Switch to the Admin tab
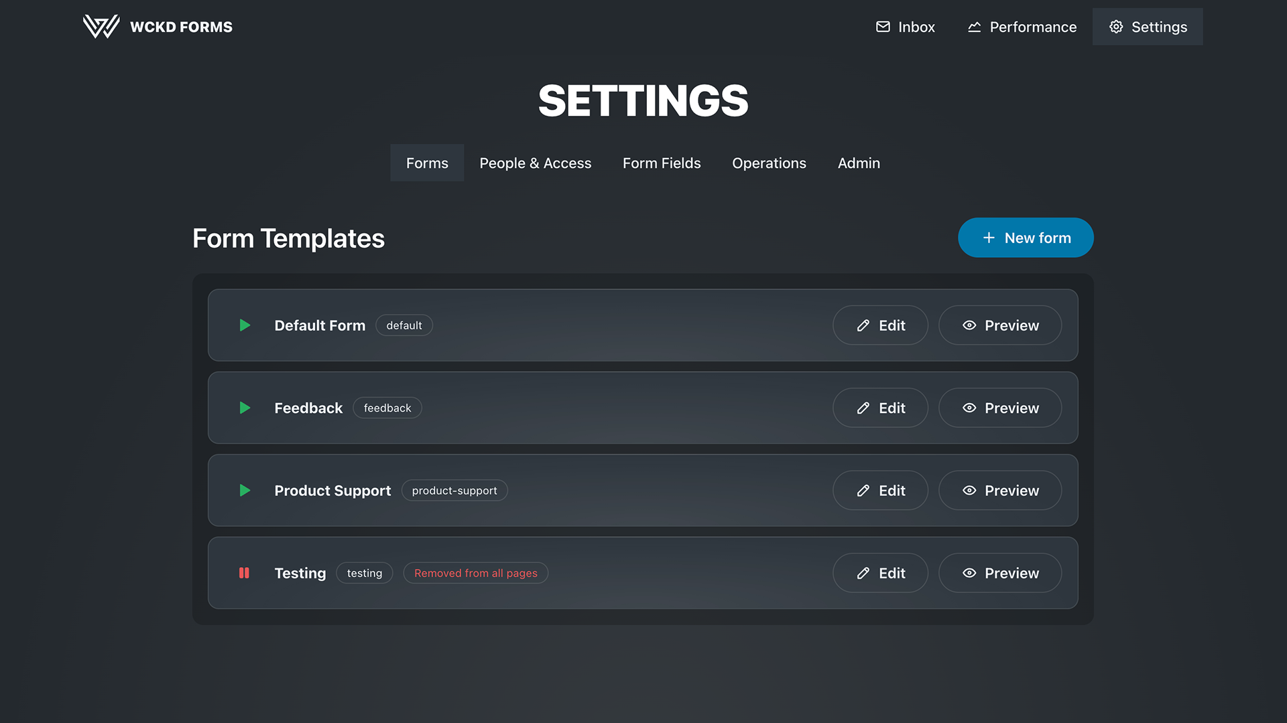 click(x=859, y=163)
